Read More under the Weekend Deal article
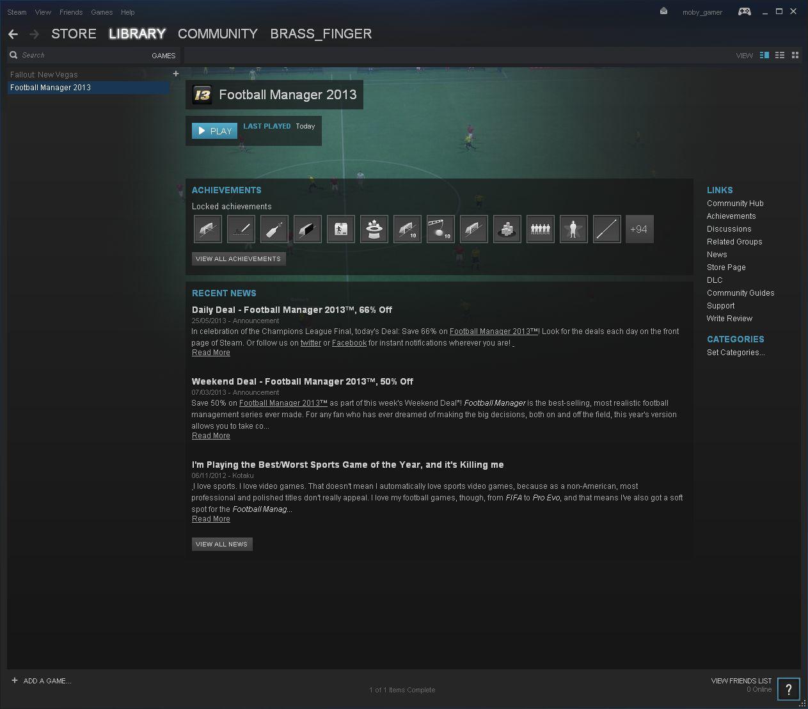This screenshot has width=808, height=709. tap(211, 436)
